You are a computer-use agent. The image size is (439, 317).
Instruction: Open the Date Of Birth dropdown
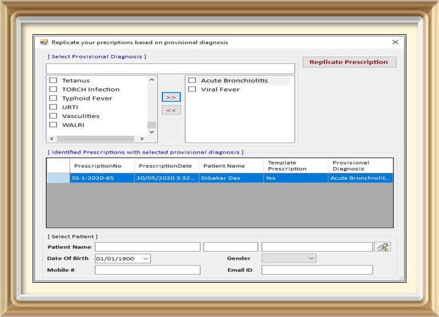(x=145, y=258)
